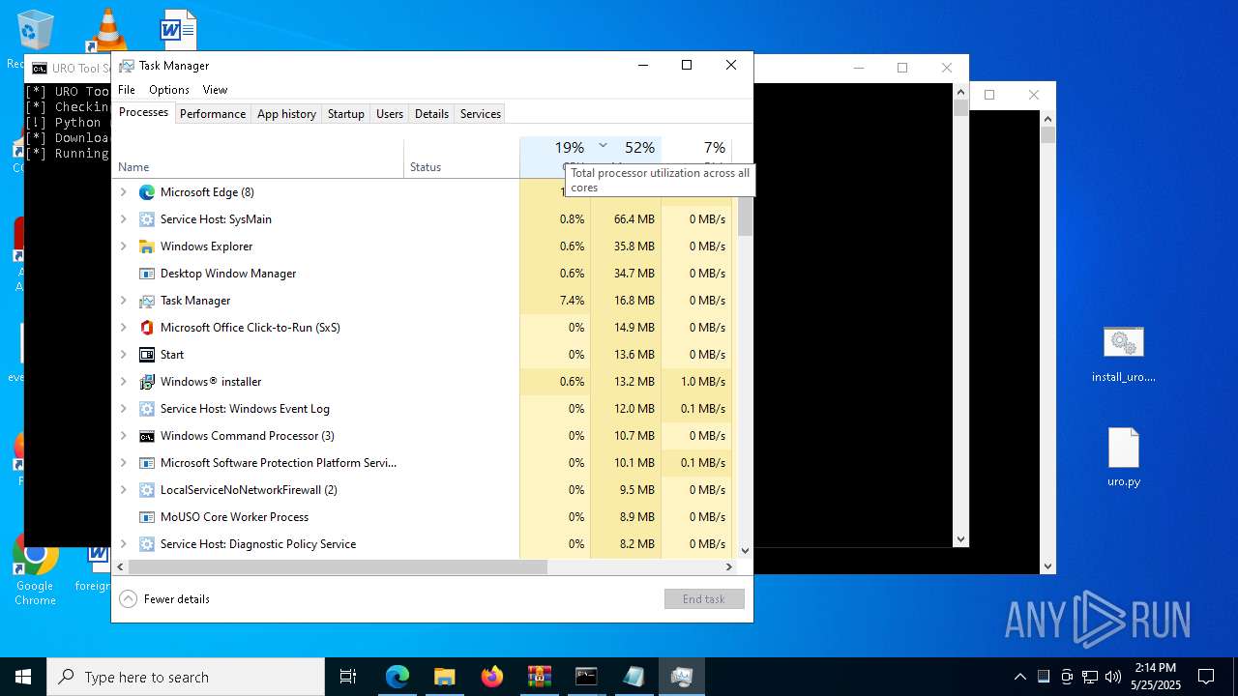Open WinRAR from the taskbar
Image resolution: width=1238 pixels, height=696 pixels.
click(539, 677)
